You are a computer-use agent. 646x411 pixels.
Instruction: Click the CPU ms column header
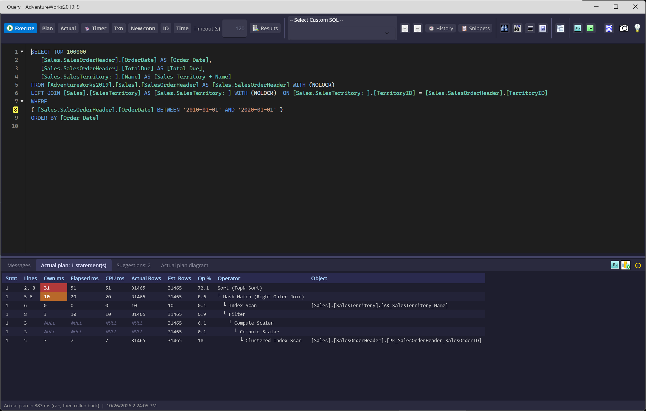click(x=115, y=278)
